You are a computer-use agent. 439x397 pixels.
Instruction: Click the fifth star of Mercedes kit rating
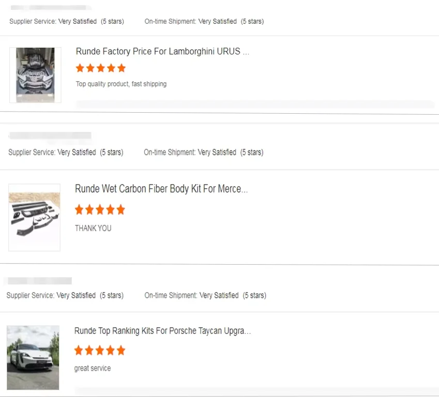pos(121,210)
